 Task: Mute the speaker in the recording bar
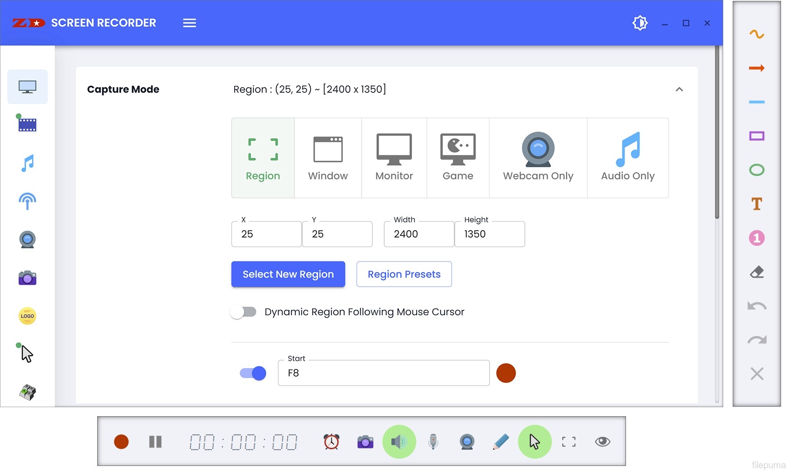coord(399,442)
